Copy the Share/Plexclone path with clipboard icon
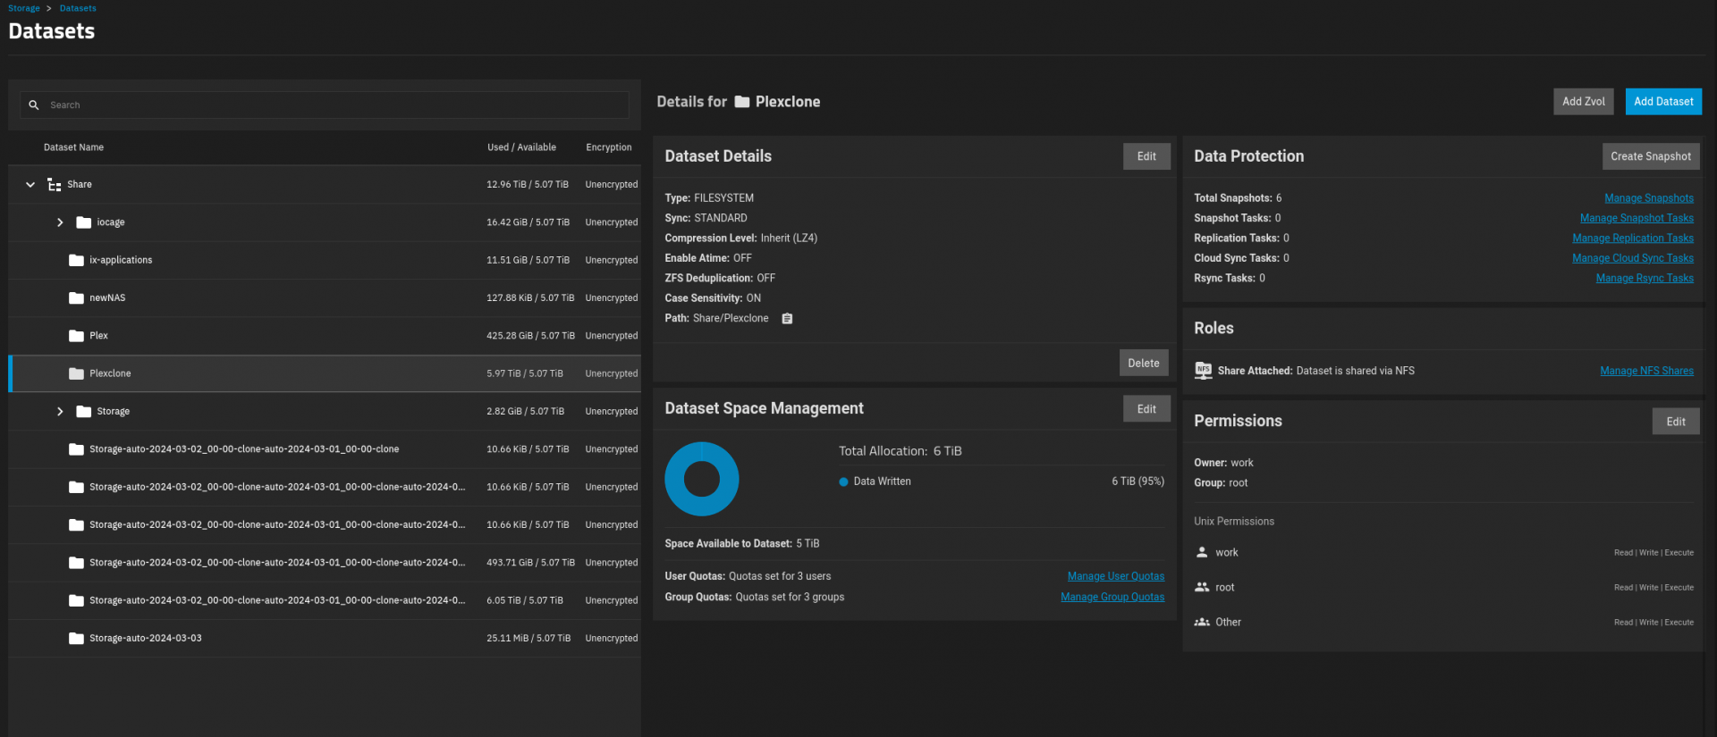This screenshot has width=1717, height=737. tap(787, 319)
